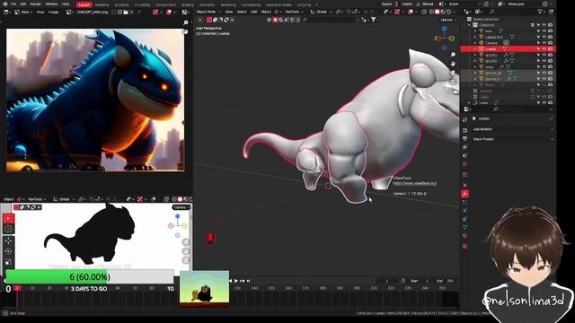
Task: Open the Tool properties tab icon
Action: (465, 119)
